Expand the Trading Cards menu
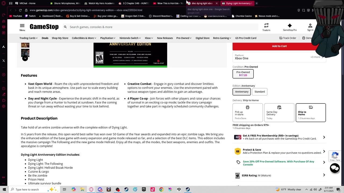Viewport: 344px width, 193px height. 28,38
